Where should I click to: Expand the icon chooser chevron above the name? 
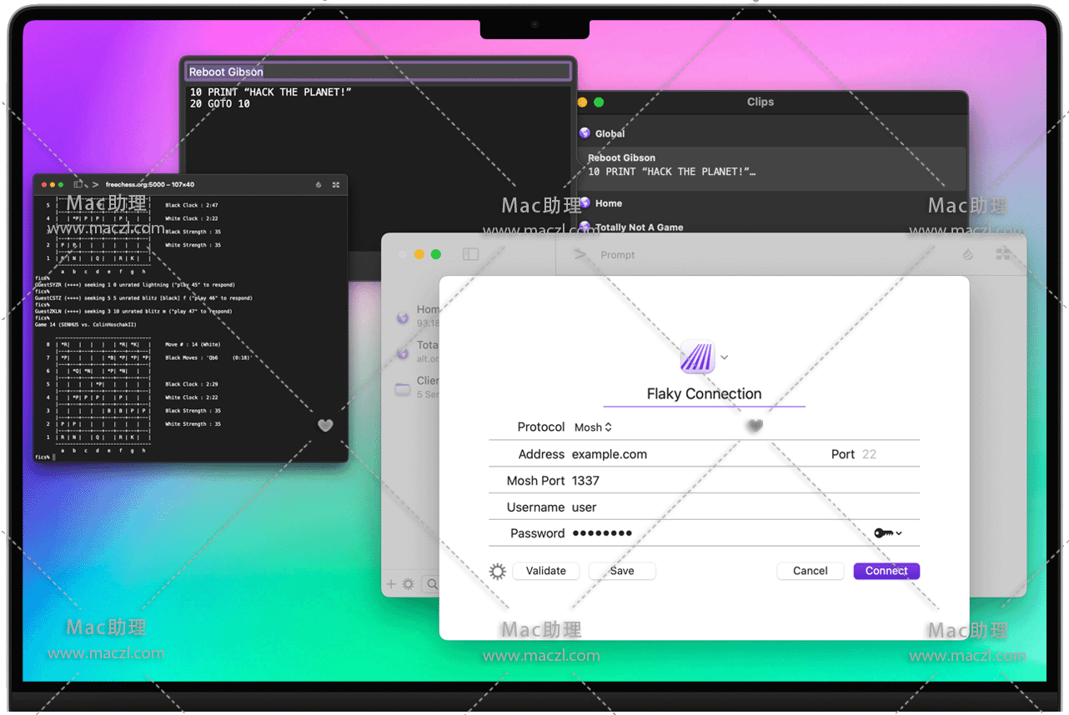pyautogui.click(x=724, y=357)
